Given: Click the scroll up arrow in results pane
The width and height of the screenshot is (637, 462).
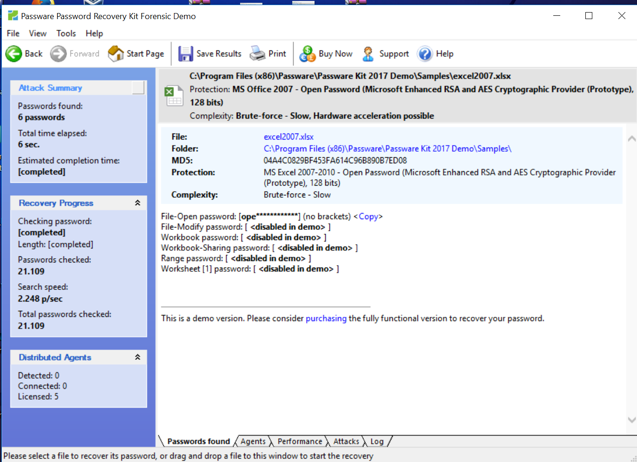Looking at the screenshot, I should point(632,139).
